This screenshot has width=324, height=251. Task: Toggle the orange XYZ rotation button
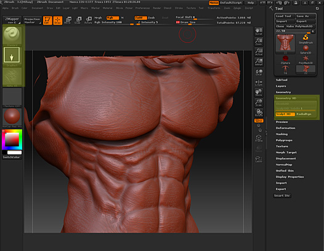(259, 121)
